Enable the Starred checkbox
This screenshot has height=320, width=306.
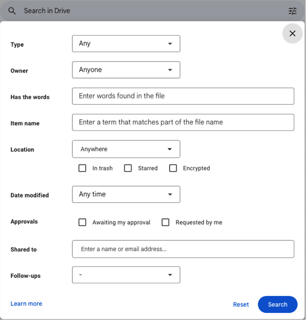click(x=128, y=168)
